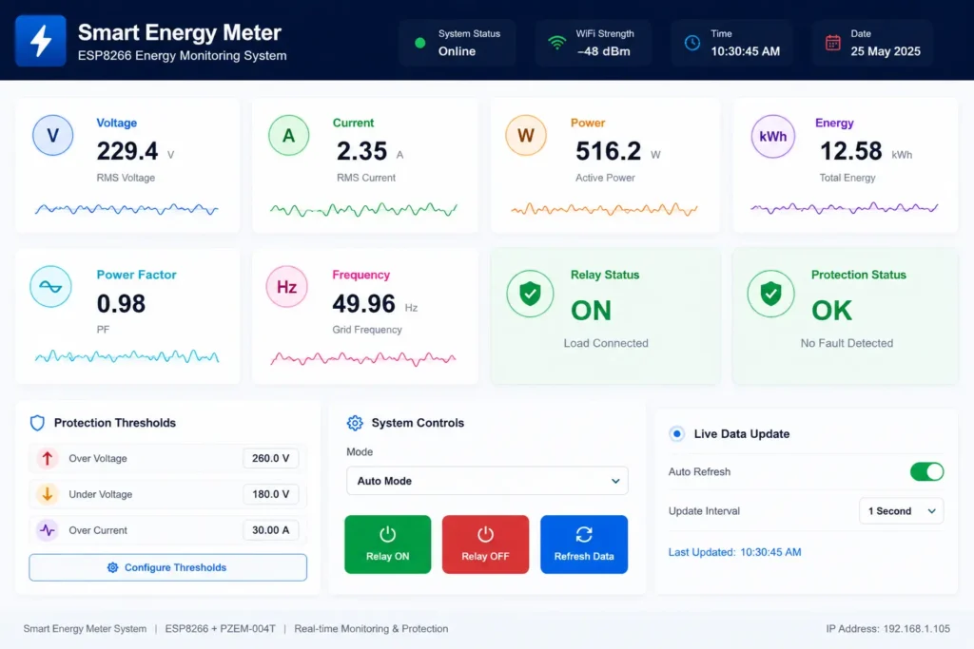Viewport: 974px width, 649px height.
Task: Click the ESP8266 Energy Monitoring System subtitle
Action: pyautogui.click(x=182, y=56)
